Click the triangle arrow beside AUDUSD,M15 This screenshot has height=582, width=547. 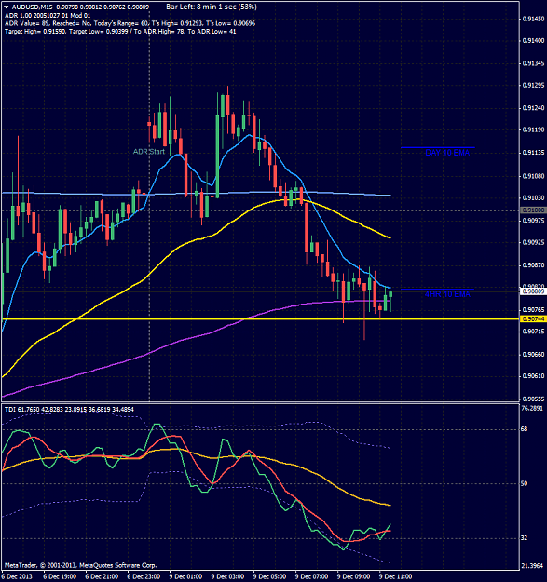point(7,7)
